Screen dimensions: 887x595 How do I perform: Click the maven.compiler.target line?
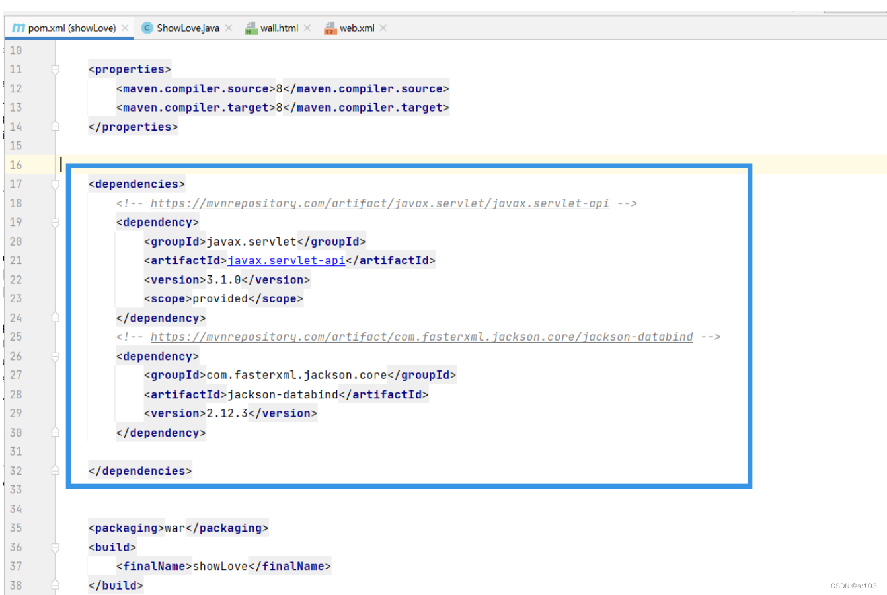tap(282, 107)
